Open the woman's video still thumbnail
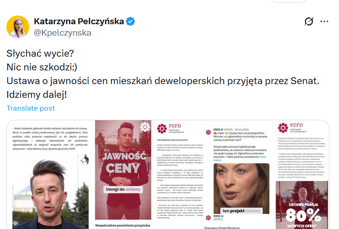The image size is (339, 229). (x=241, y=188)
